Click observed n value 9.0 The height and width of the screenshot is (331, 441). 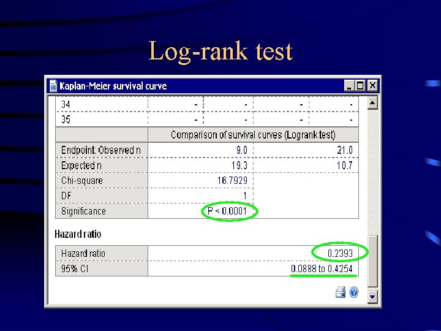click(x=242, y=150)
